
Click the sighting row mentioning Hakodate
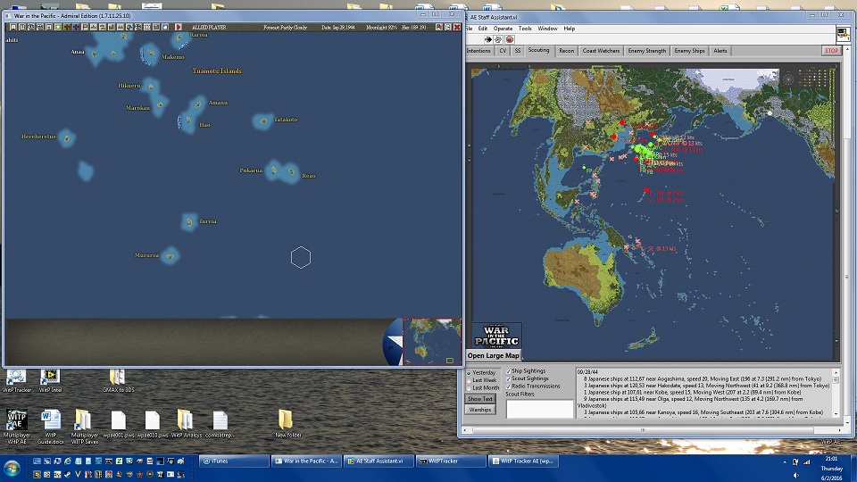(x=706, y=386)
